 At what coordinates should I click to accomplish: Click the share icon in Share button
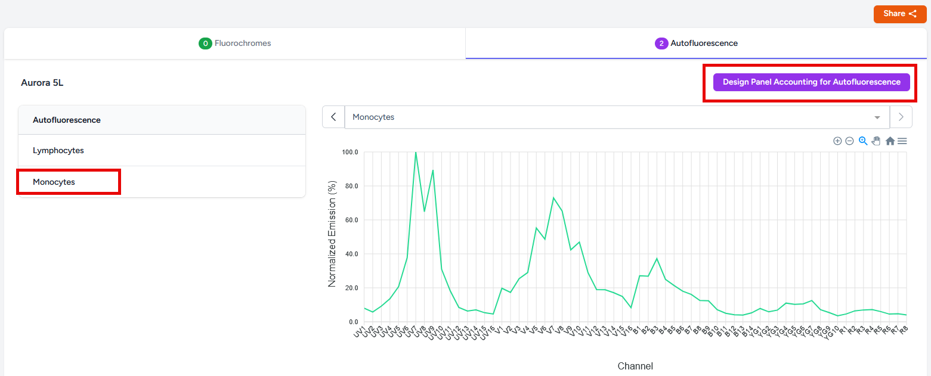click(913, 14)
